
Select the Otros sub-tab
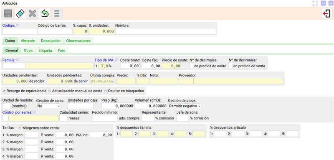(28, 51)
